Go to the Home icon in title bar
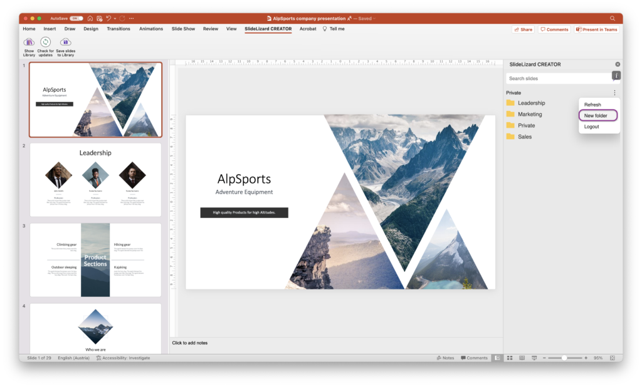Image resolution: width=642 pixels, height=387 pixels. pyautogui.click(x=90, y=18)
